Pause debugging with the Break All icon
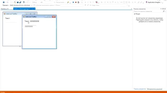This screenshot has width=167, height=93. [x=73, y=2]
